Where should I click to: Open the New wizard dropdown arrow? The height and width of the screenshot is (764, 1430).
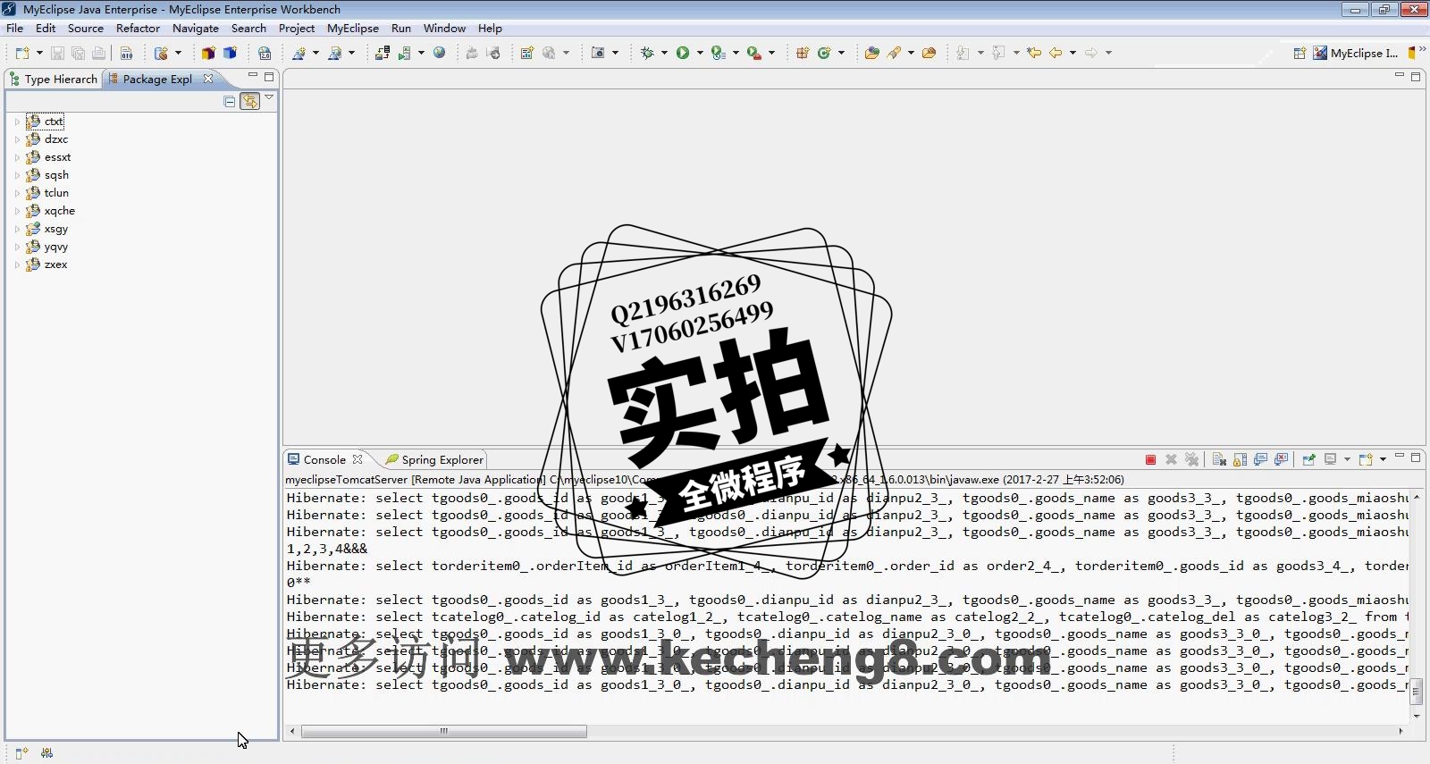pos(39,53)
